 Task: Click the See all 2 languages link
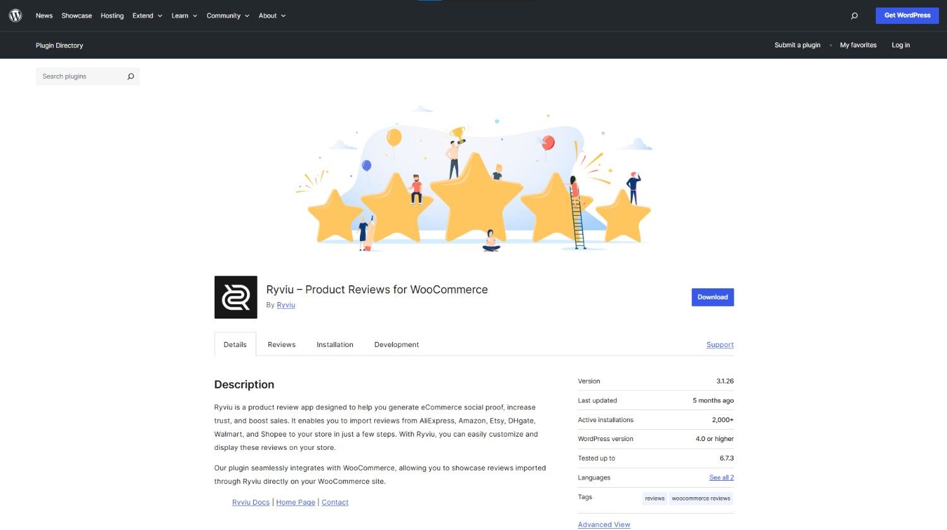(x=721, y=478)
